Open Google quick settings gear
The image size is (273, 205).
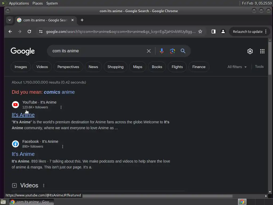(250, 51)
